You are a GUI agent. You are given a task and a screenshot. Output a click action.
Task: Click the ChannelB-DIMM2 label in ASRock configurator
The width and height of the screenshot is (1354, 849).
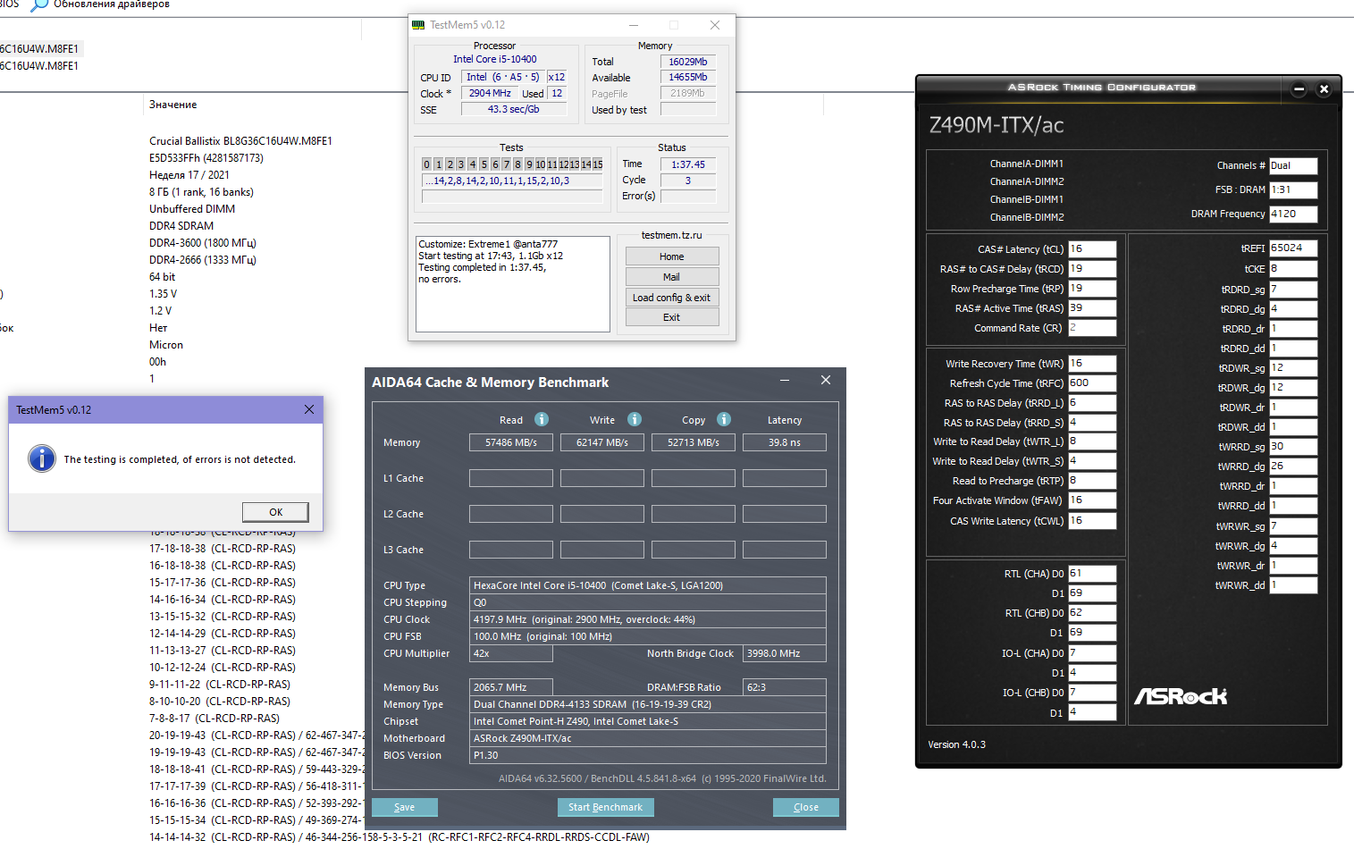coord(1027,217)
